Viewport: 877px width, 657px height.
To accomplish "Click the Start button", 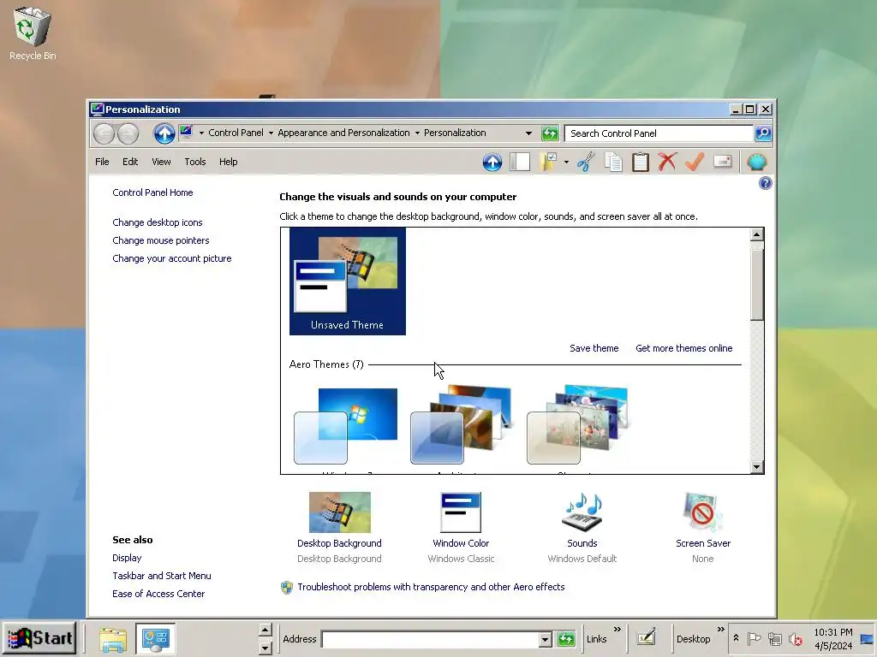I will [x=39, y=638].
